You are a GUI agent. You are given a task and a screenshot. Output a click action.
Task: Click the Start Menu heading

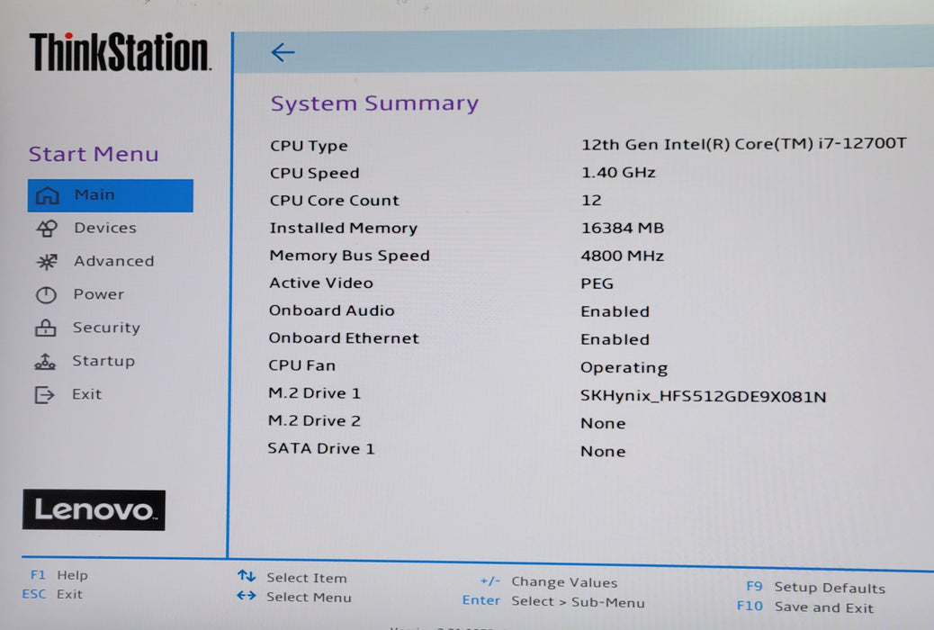[x=94, y=155]
